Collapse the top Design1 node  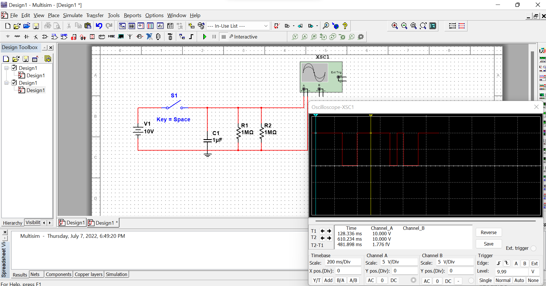pyautogui.click(x=6, y=68)
